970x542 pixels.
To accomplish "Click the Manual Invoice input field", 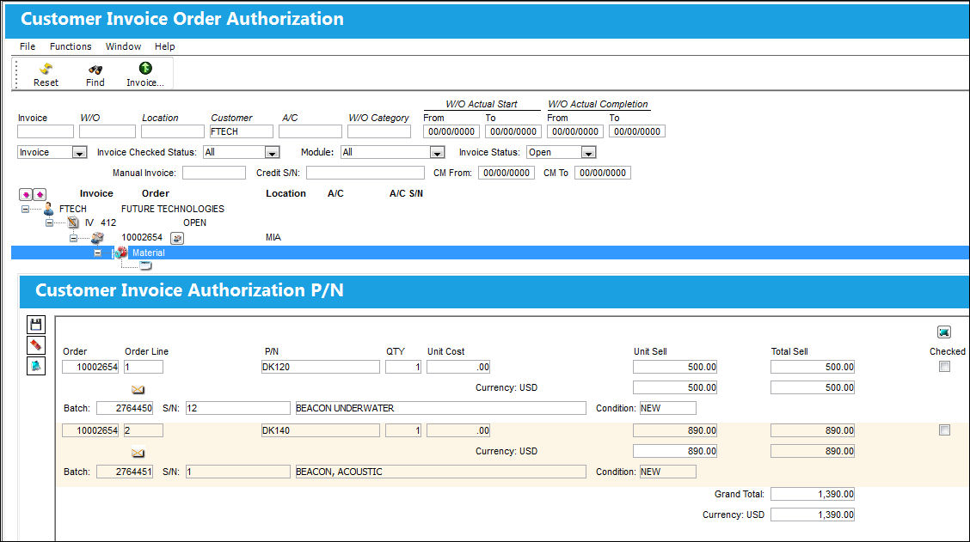I will coord(214,173).
